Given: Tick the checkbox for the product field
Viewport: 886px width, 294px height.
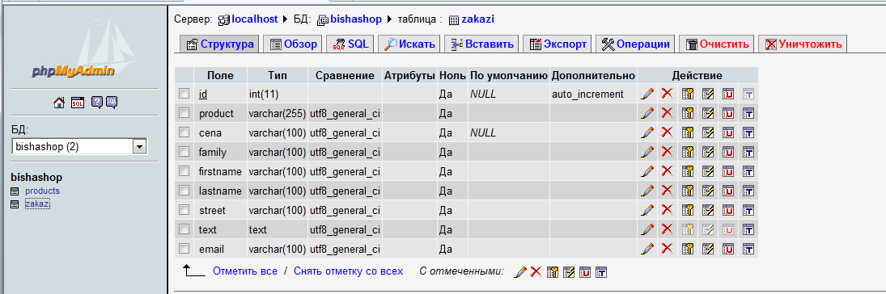Looking at the screenshot, I should [x=184, y=113].
